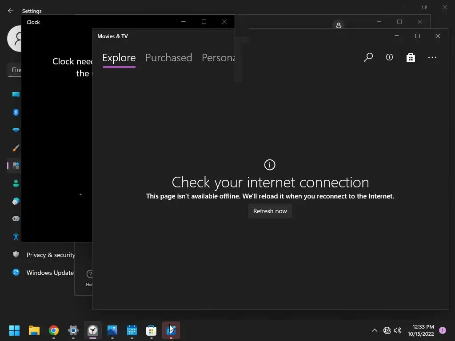Open the volume tray icon
455x341 pixels.
398,330
